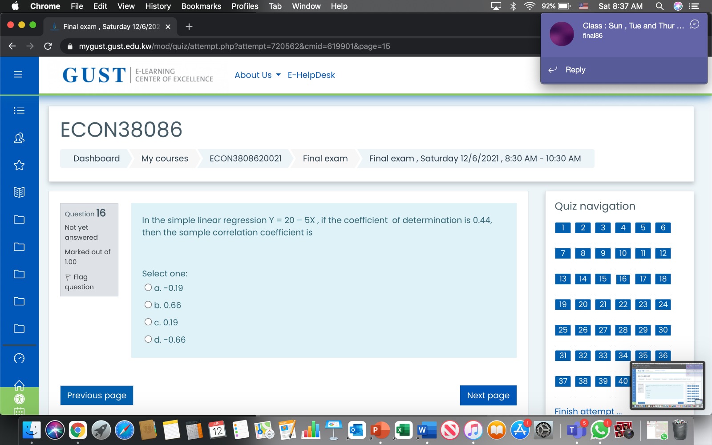Image resolution: width=712 pixels, height=445 pixels.
Task: Open the green accessibility icon in sidebar
Action: pos(18,399)
